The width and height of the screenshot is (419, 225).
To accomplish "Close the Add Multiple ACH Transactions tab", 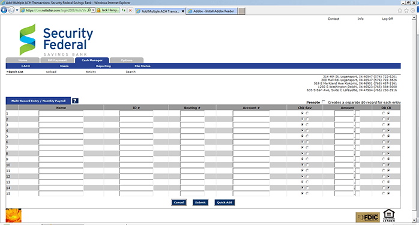I will pyautogui.click(x=182, y=11).
